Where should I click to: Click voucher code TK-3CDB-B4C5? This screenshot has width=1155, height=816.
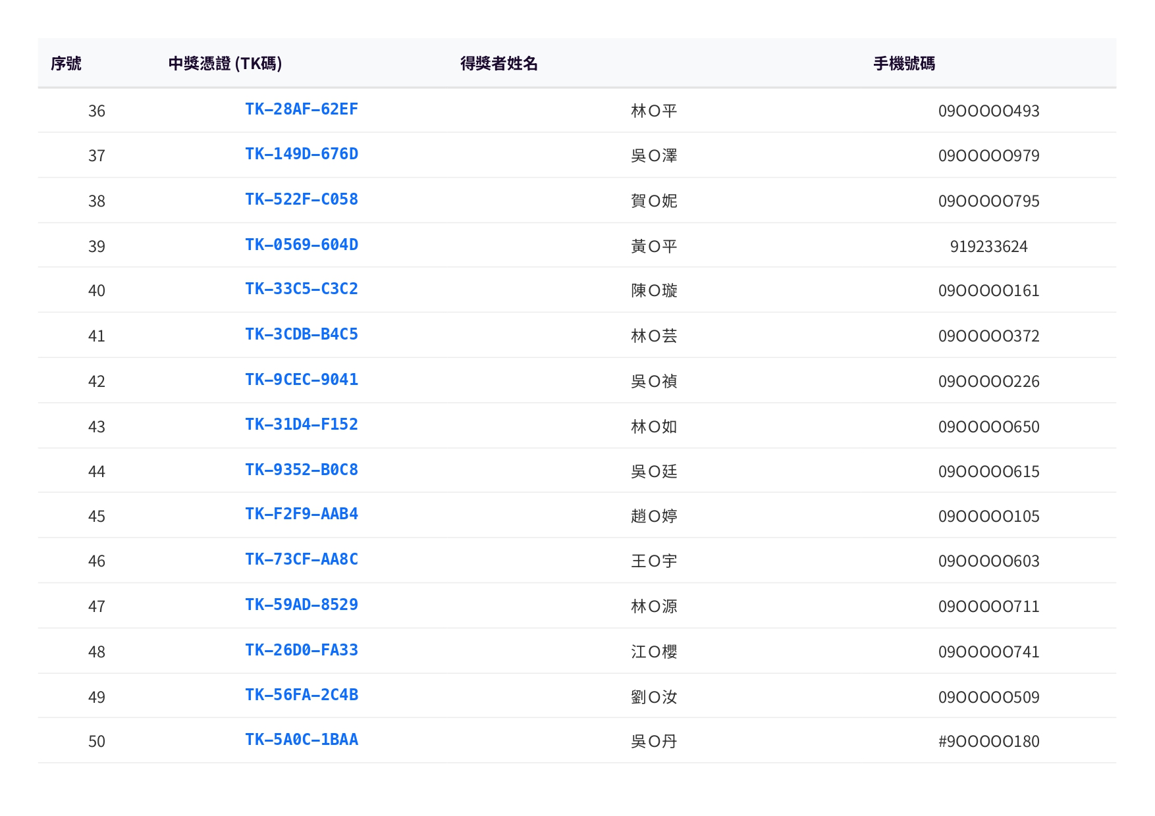(301, 334)
